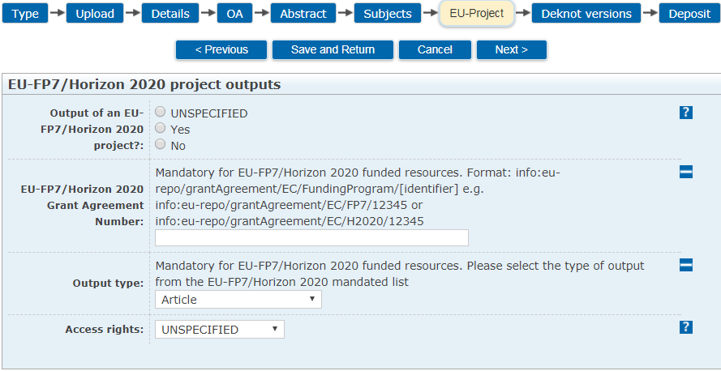Open the Output type dropdown showing Article

point(238,300)
